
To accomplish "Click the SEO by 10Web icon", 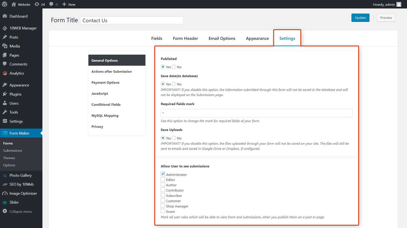I will [5, 184].
